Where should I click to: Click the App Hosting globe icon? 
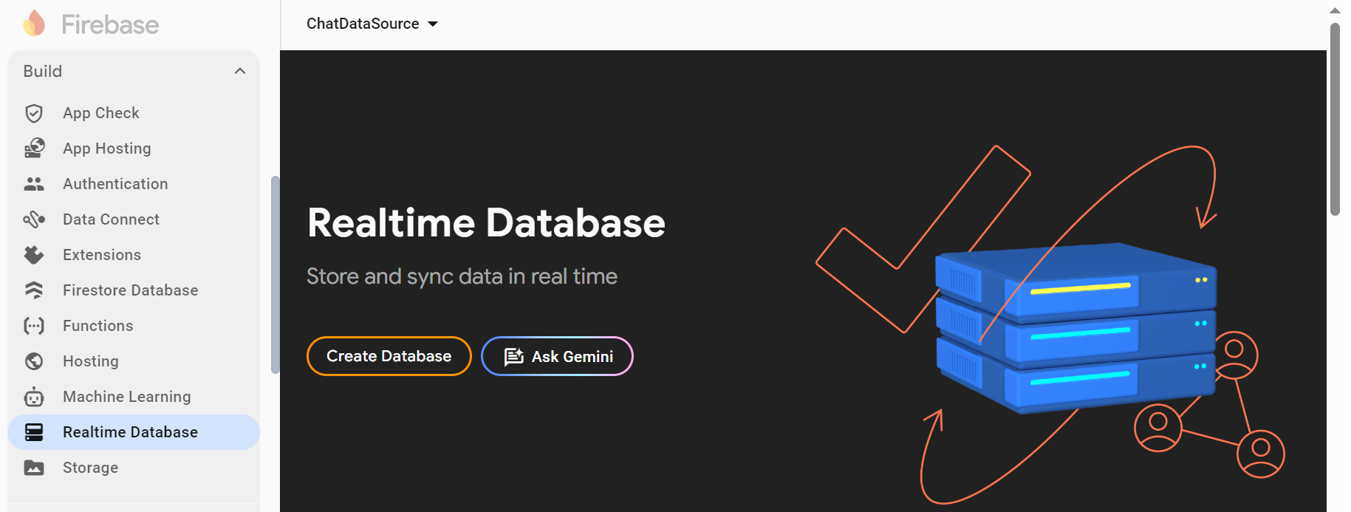click(34, 149)
